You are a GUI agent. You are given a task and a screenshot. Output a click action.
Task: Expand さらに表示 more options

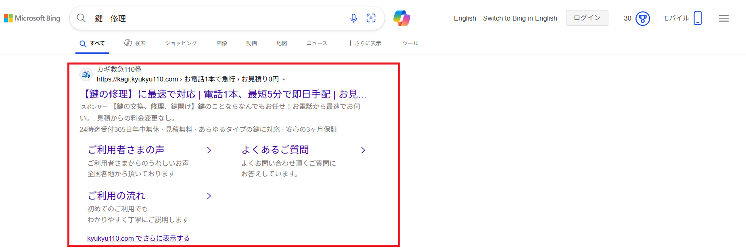[x=365, y=43]
